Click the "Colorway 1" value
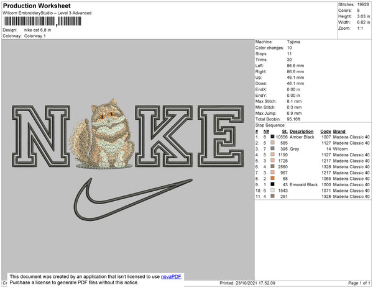 click(35, 36)
